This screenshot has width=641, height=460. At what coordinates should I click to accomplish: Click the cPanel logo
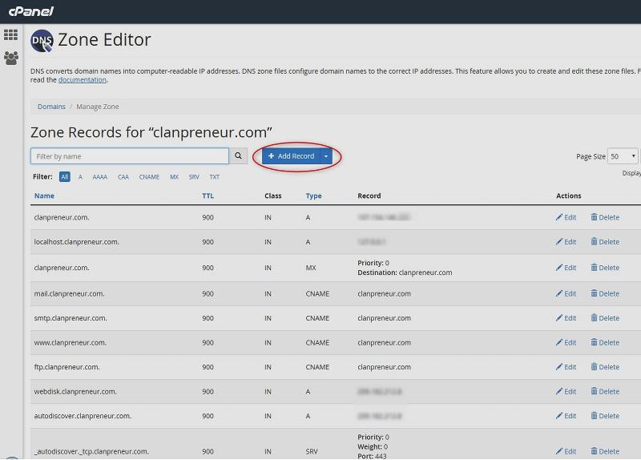[31, 11]
